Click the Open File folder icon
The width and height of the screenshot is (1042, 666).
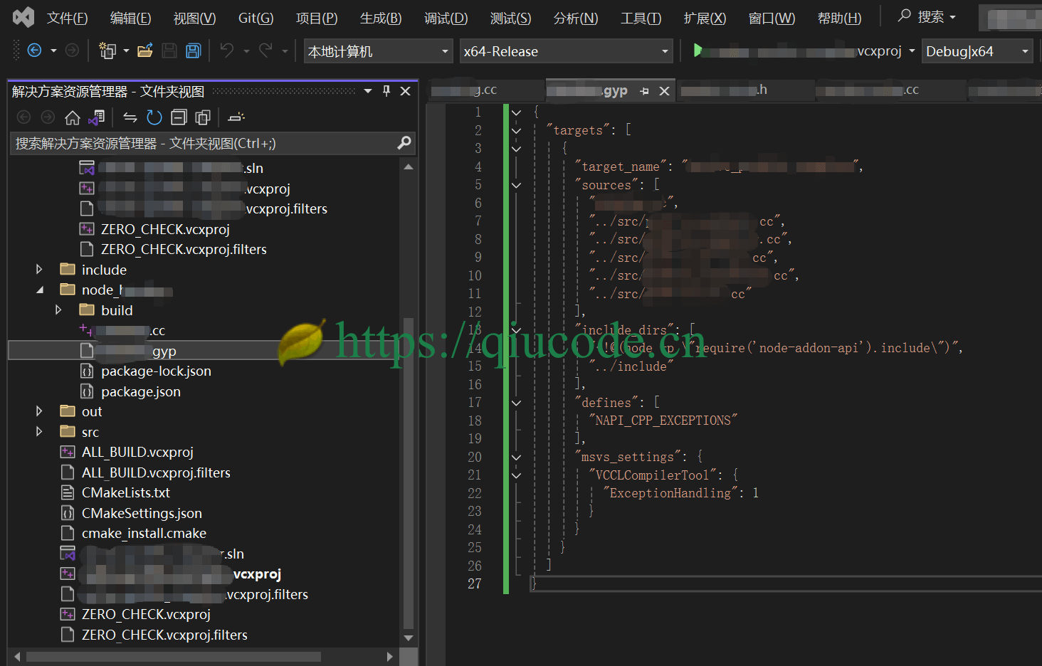coord(145,51)
